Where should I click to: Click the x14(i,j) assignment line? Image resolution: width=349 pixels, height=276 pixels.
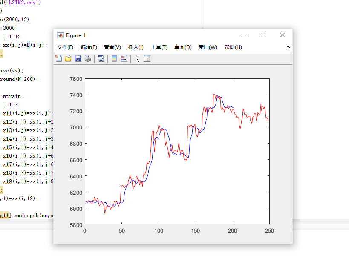pyautogui.click(x=28, y=139)
